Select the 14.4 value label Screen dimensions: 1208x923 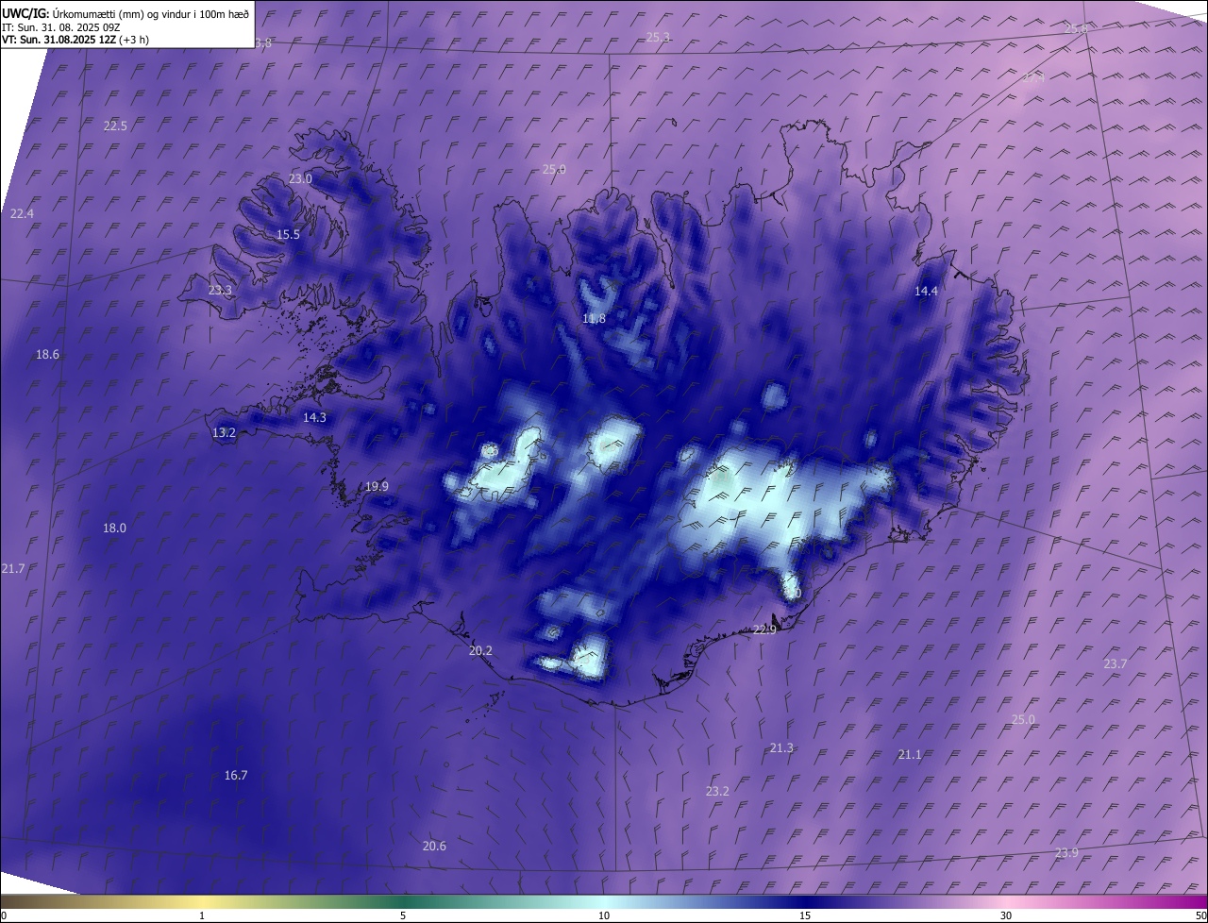tap(926, 291)
